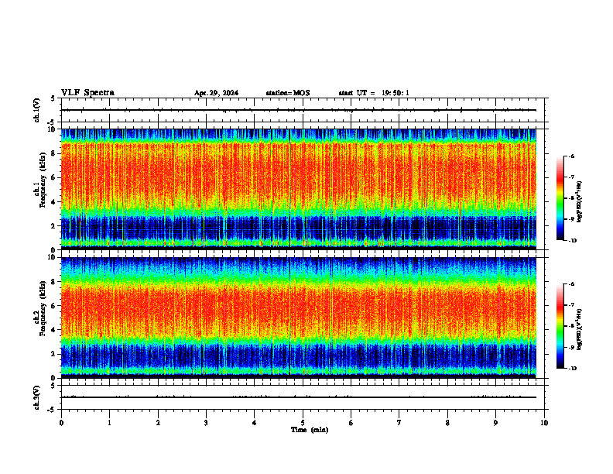Select the ch.2 "Frequency (kHz)" axis label
The width and height of the screenshot is (613, 474).
(x=43, y=308)
